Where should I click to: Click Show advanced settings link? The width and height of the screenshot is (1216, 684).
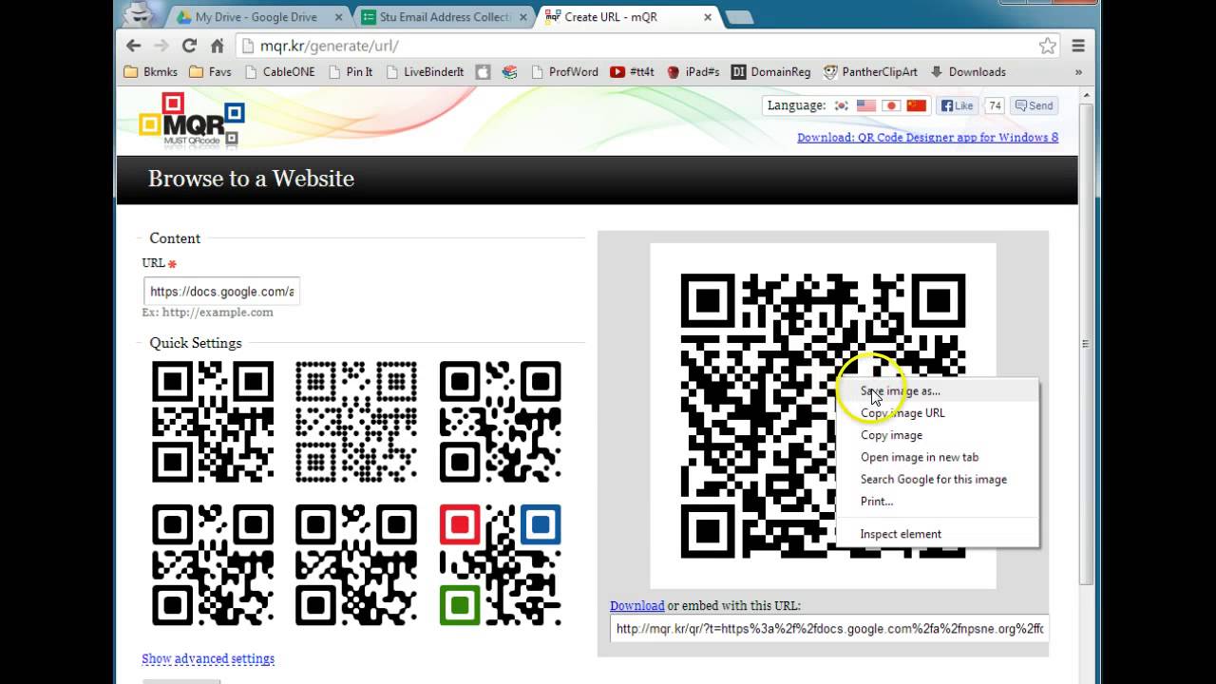(x=208, y=658)
